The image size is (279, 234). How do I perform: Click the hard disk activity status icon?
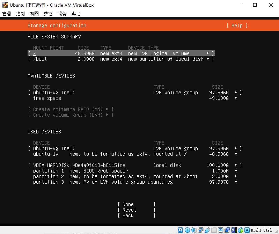click(180, 230)
